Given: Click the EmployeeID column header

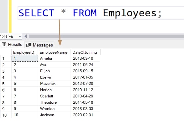Looking at the screenshot, I should coord(24,52).
